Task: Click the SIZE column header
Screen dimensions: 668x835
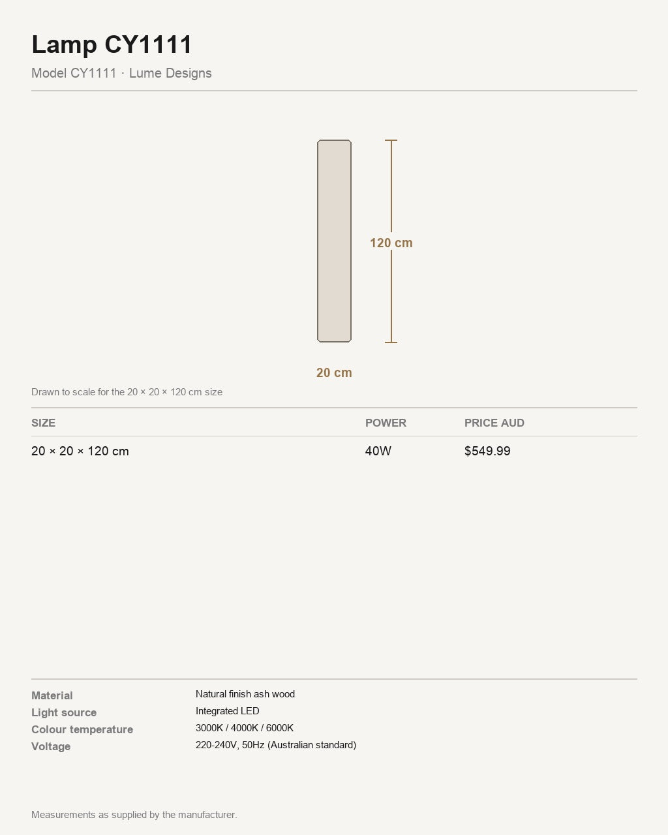Action: coord(44,423)
